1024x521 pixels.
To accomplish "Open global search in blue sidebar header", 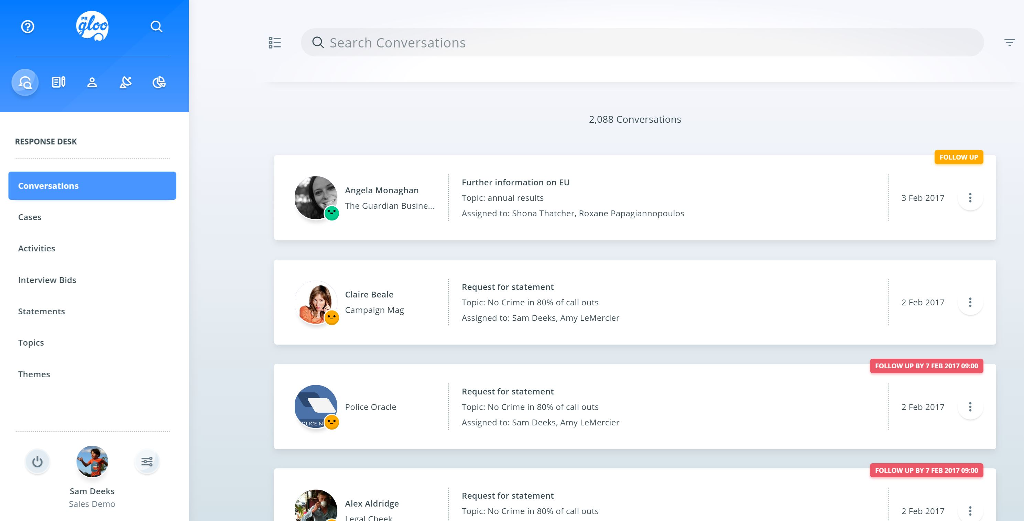I will 156,26.
